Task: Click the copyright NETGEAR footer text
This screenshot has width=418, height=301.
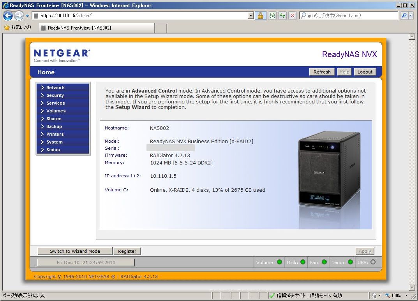Action: click(96, 276)
